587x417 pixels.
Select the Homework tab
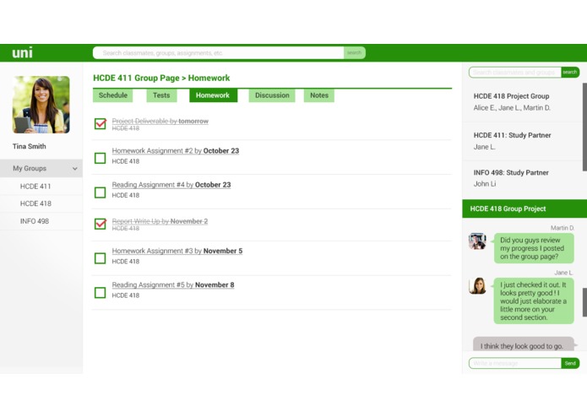click(x=213, y=95)
